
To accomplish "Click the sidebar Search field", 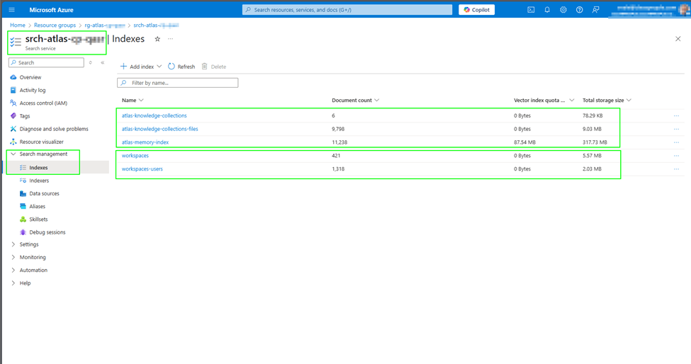I will tap(46, 62).
